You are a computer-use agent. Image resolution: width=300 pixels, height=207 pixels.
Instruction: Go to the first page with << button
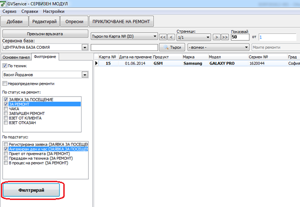[x=163, y=37]
